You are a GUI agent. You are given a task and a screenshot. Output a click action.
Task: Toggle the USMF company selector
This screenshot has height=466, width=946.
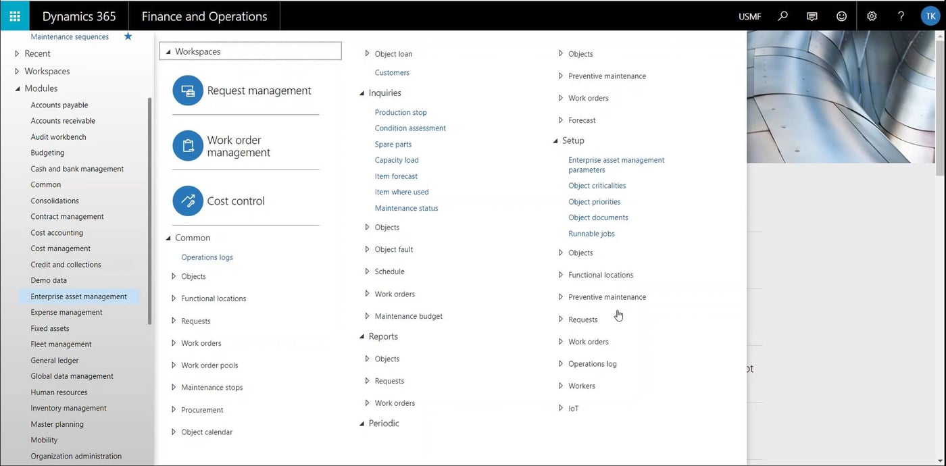coord(749,16)
